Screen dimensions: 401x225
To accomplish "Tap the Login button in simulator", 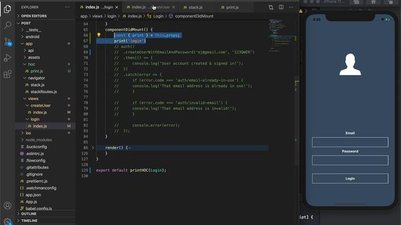I will click(x=350, y=179).
